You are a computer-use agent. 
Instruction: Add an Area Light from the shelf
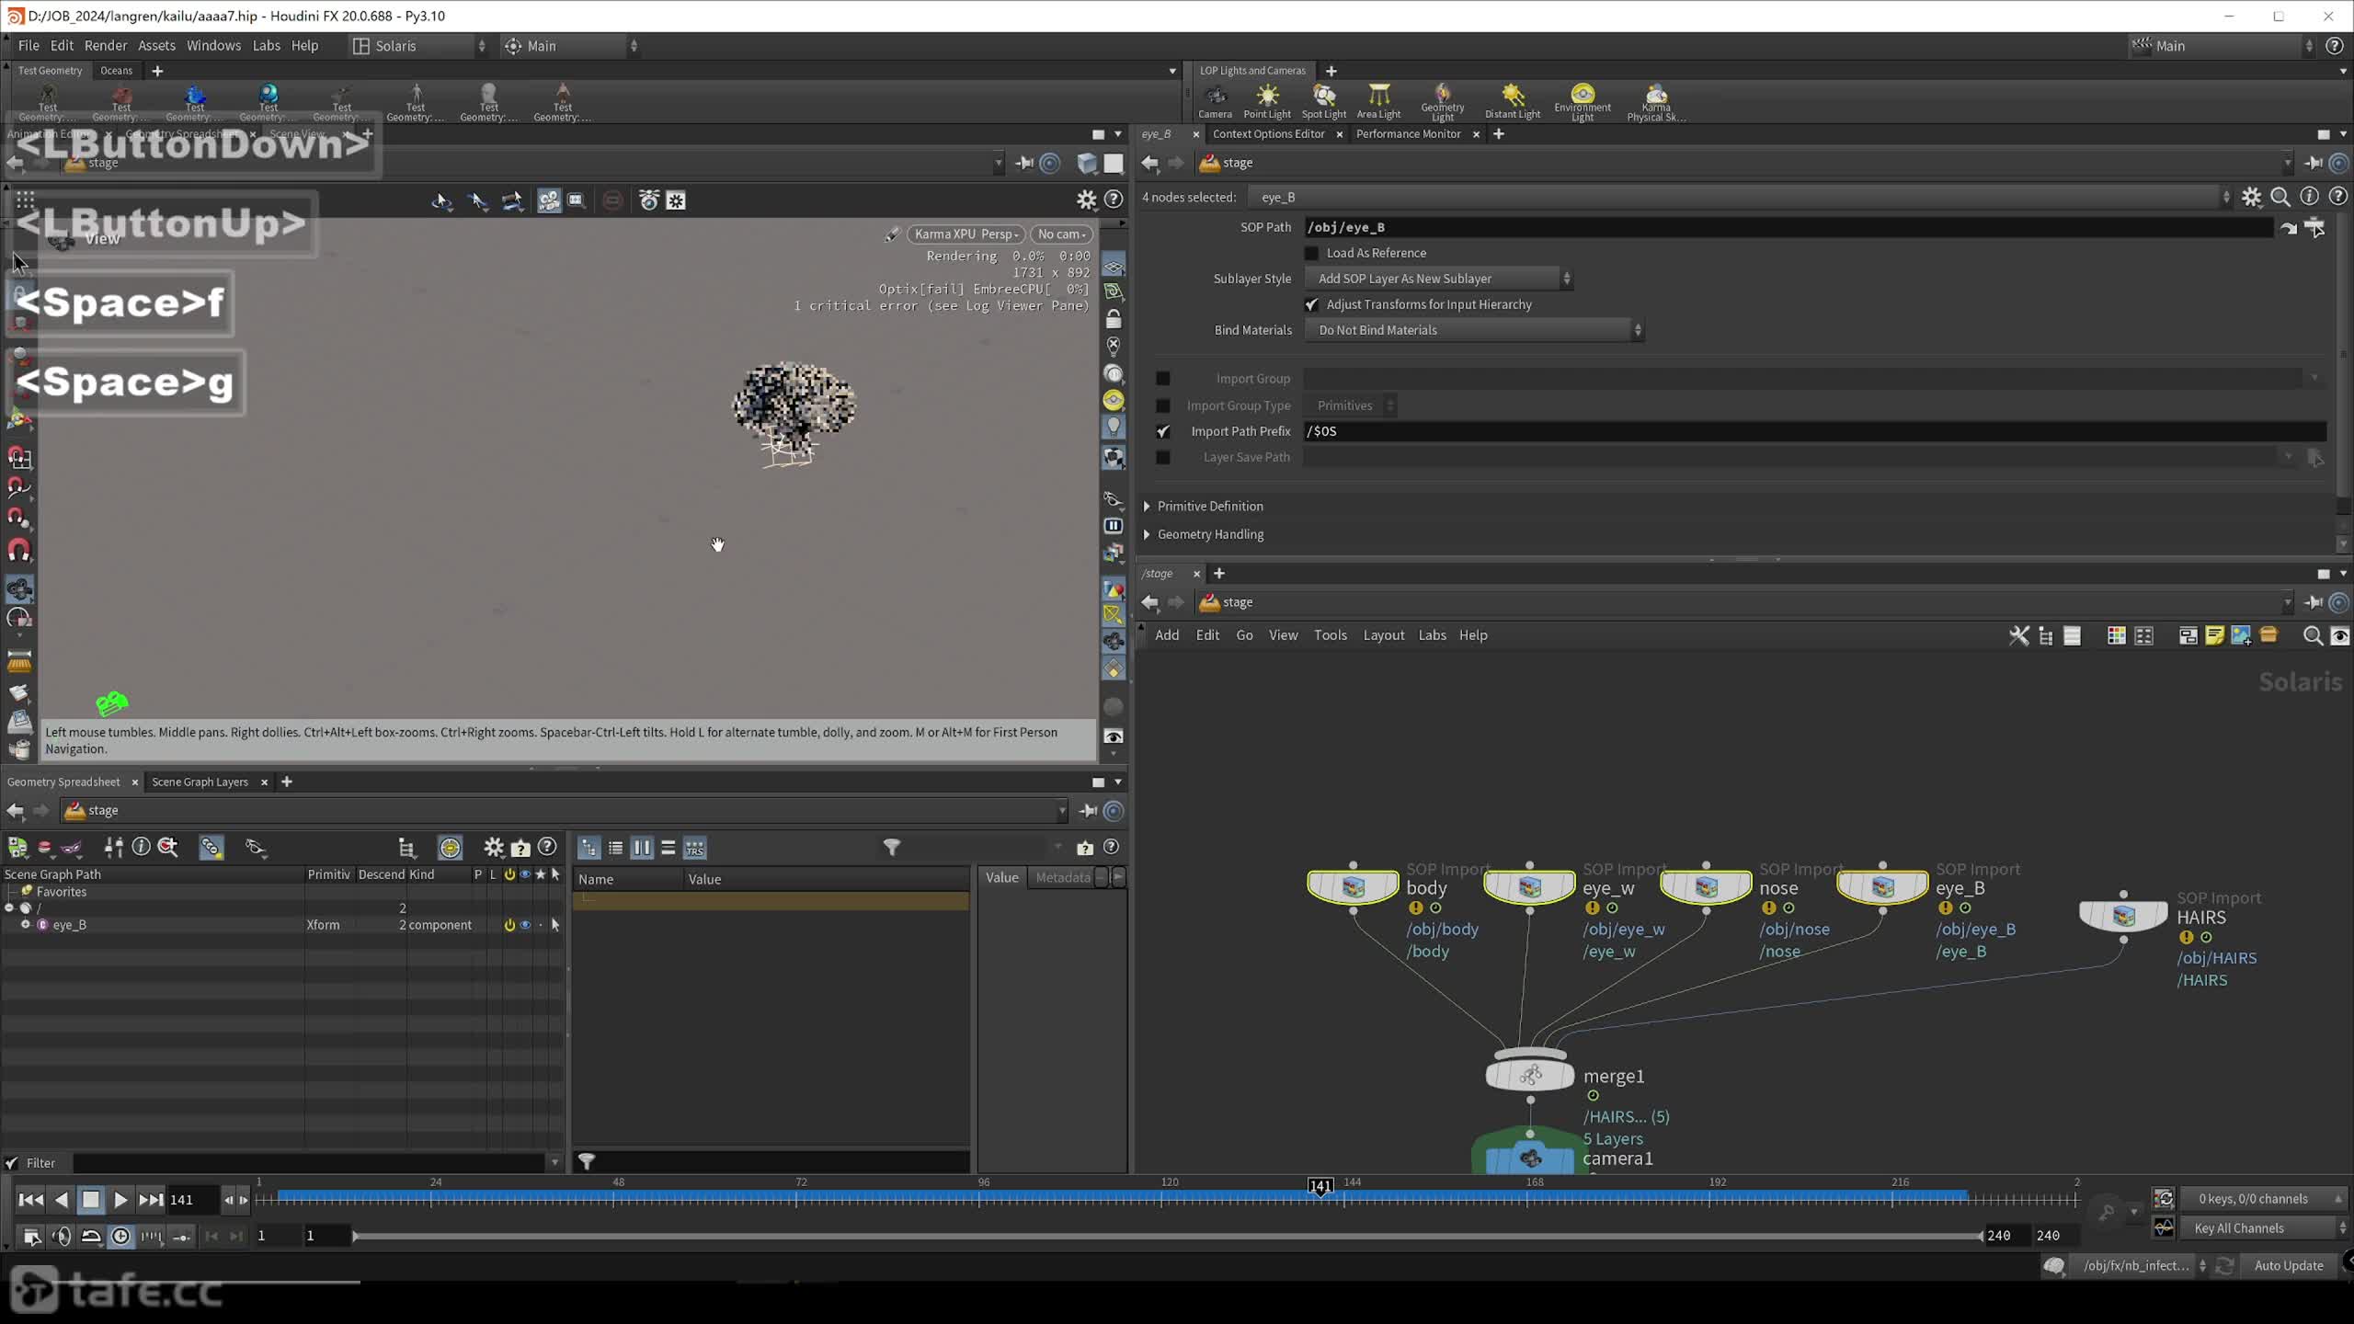coord(1378,101)
